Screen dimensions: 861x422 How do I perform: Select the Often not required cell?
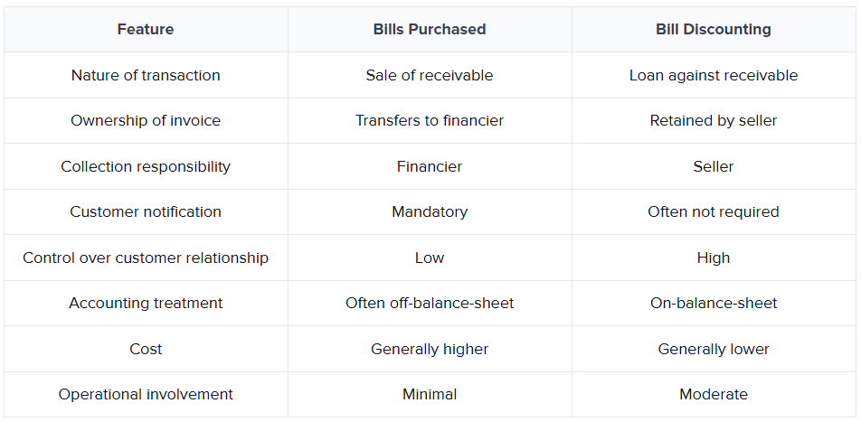[714, 212]
